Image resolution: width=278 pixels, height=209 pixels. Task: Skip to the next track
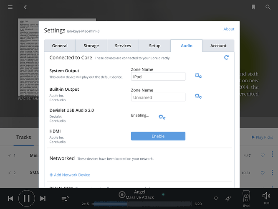coord(43,199)
